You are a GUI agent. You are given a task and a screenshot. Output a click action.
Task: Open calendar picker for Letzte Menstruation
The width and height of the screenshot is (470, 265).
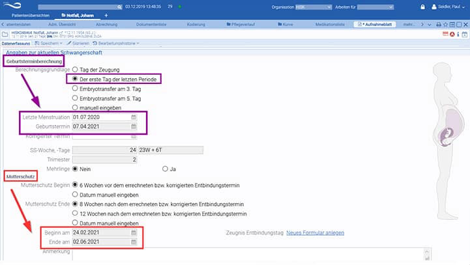click(x=134, y=117)
